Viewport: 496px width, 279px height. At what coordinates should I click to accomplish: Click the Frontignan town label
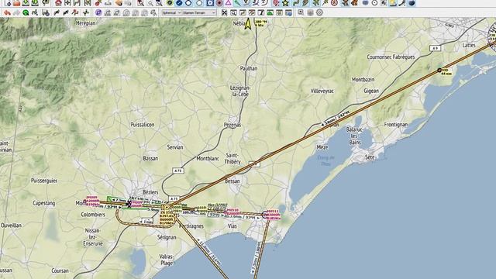pyautogui.click(x=396, y=125)
